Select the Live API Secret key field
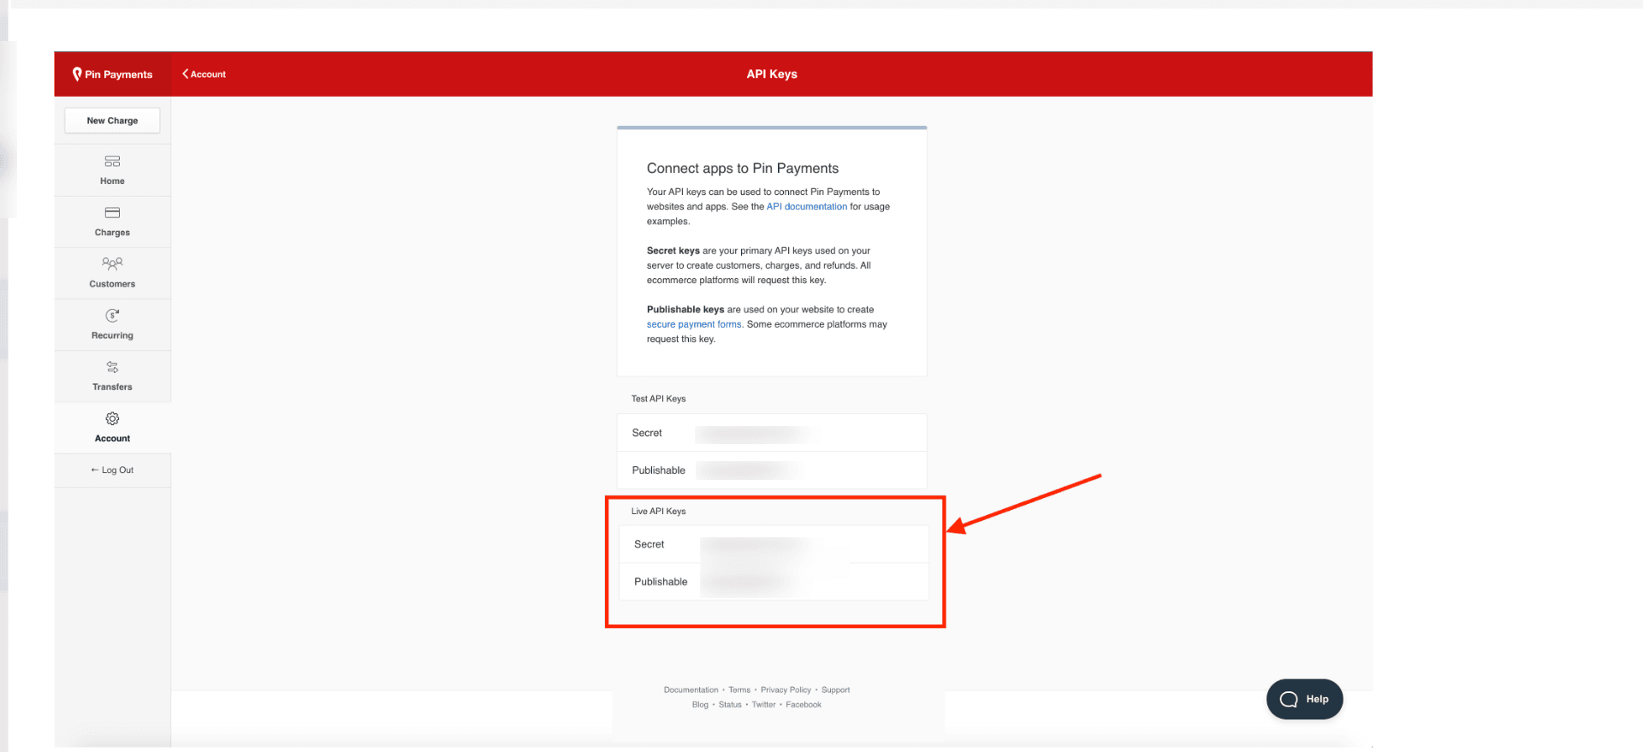 point(774,544)
